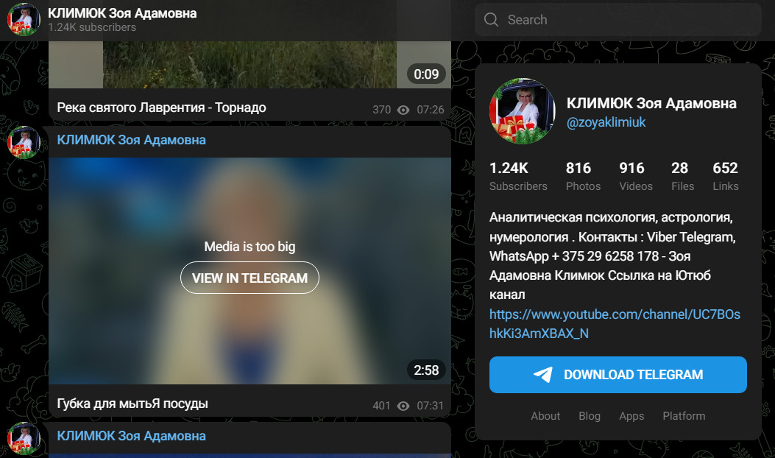This screenshot has height=458, width=775.
Task: Click the 28 Files counter
Action: (682, 177)
